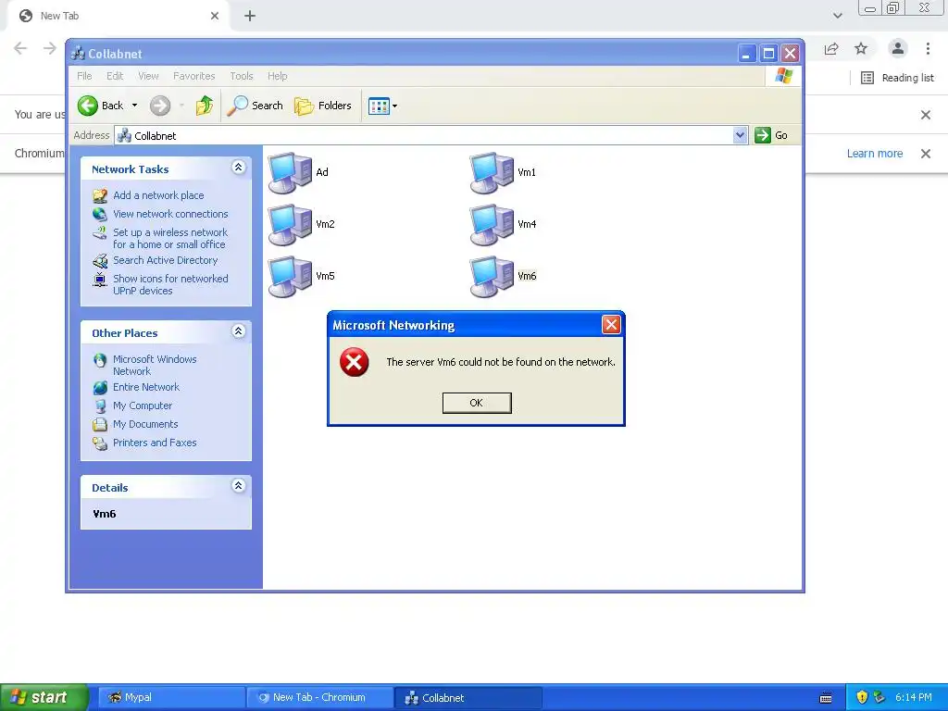Image resolution: width=948 pixels, height=711 pixels.
Task: Click the network connection tray icon
Action: click(879, 698)
